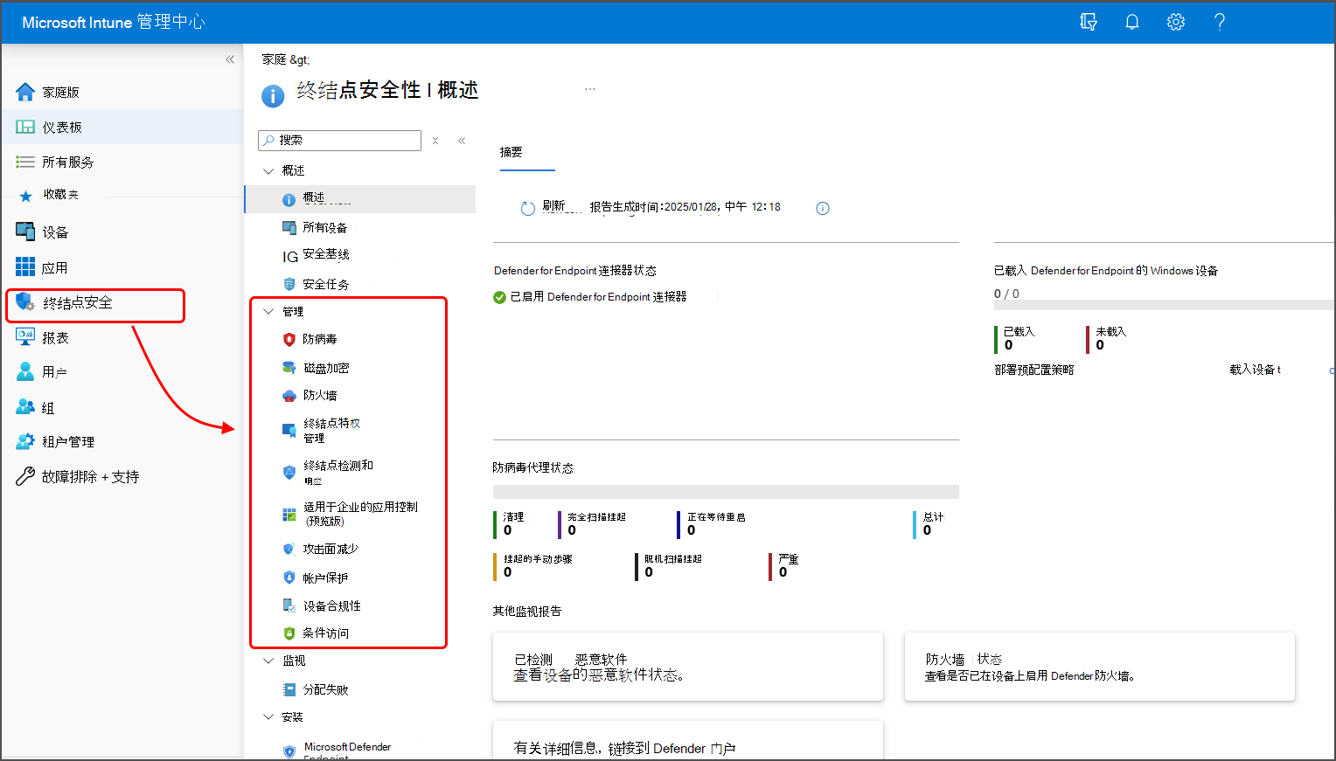Click the Windows 设备 onboarding progress bar

(x=1164, y=305)
